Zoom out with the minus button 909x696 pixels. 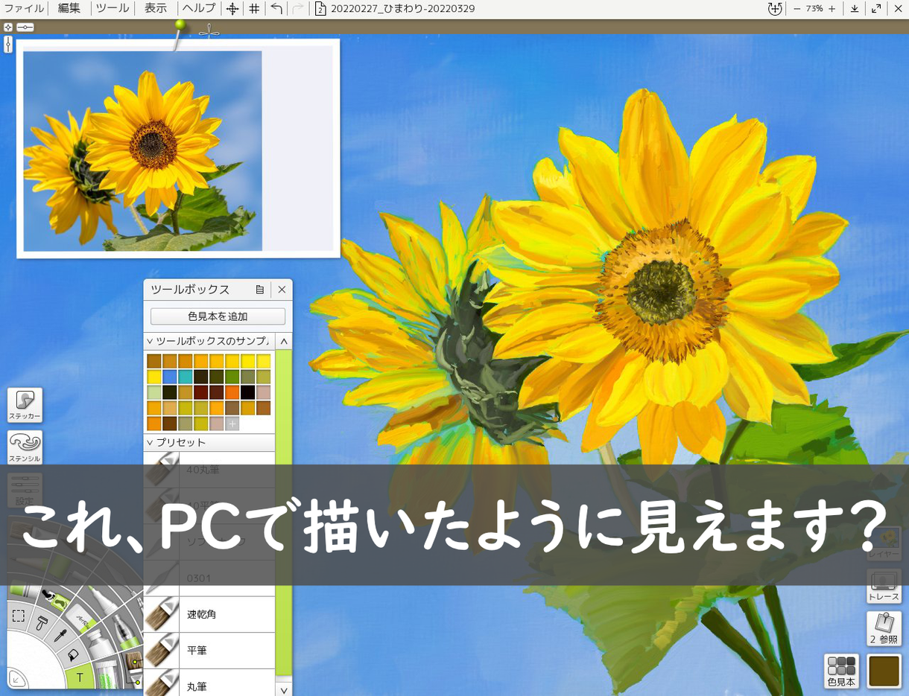[x=796, y=9]
